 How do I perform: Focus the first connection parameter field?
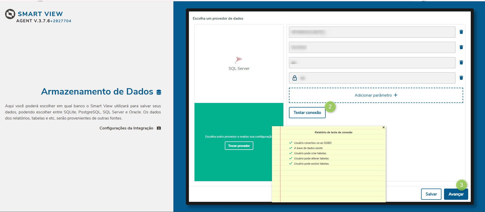(x=372, y=32)
